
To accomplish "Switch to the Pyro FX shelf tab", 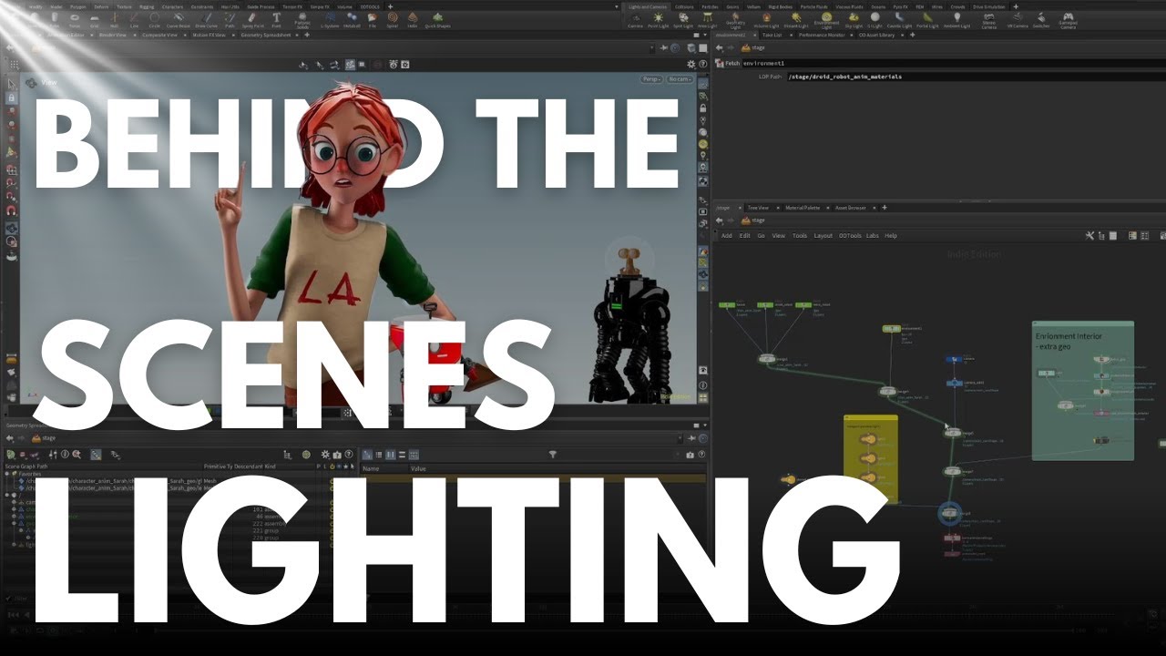I will coord(900,6).
